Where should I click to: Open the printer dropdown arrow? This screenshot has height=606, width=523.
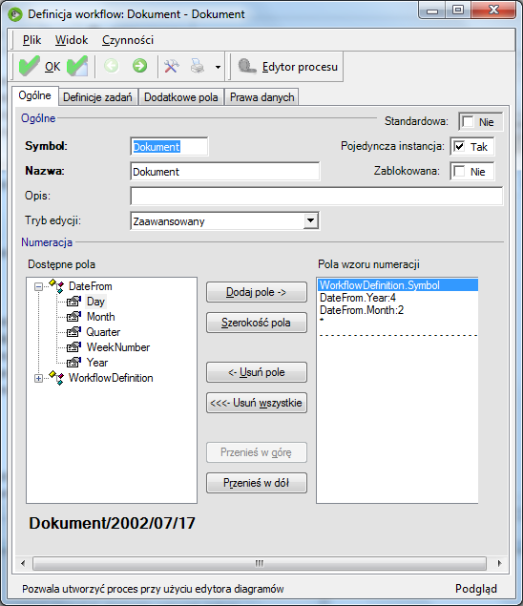point(218,67)
